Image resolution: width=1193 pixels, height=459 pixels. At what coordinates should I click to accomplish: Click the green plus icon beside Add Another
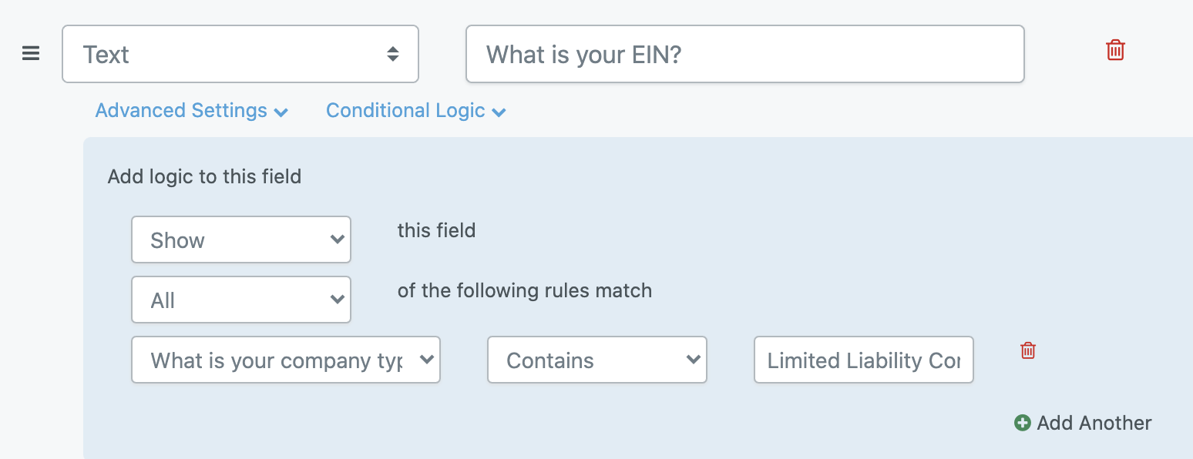pyautogui.click(x=1023, y=423)
